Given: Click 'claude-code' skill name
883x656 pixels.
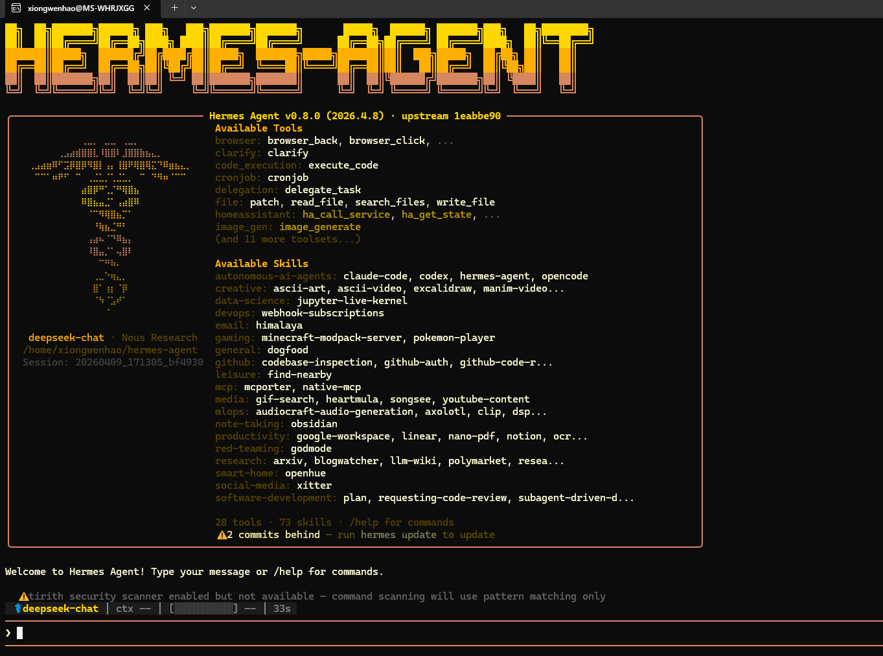Looking at the screenshot, I should (x=375, y=276).
